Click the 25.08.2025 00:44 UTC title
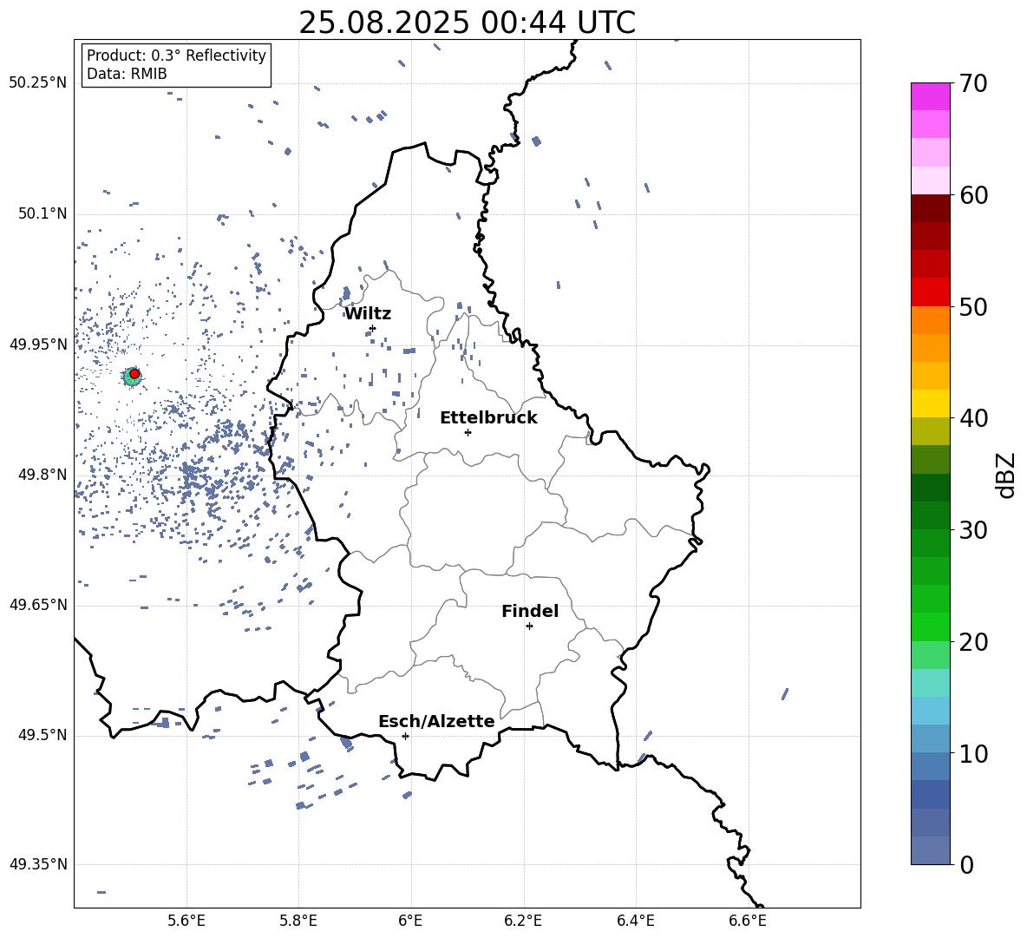The width and height of the screenshot is (1027, 938). (467, 23)
